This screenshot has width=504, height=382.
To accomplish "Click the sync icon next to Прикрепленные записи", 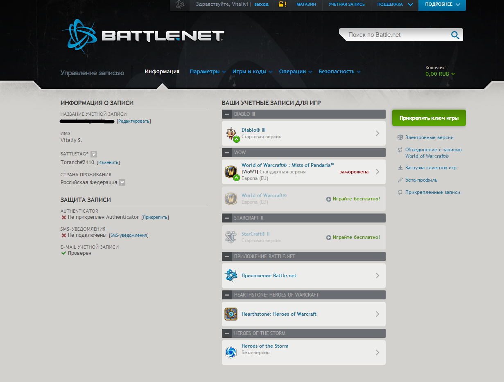I will point(400,192).
